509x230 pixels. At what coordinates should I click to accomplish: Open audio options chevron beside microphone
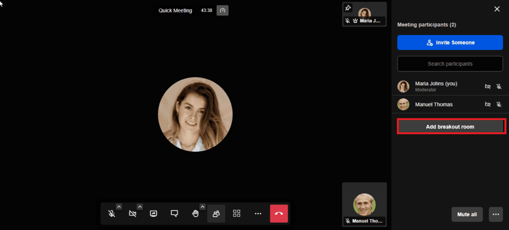119,207
